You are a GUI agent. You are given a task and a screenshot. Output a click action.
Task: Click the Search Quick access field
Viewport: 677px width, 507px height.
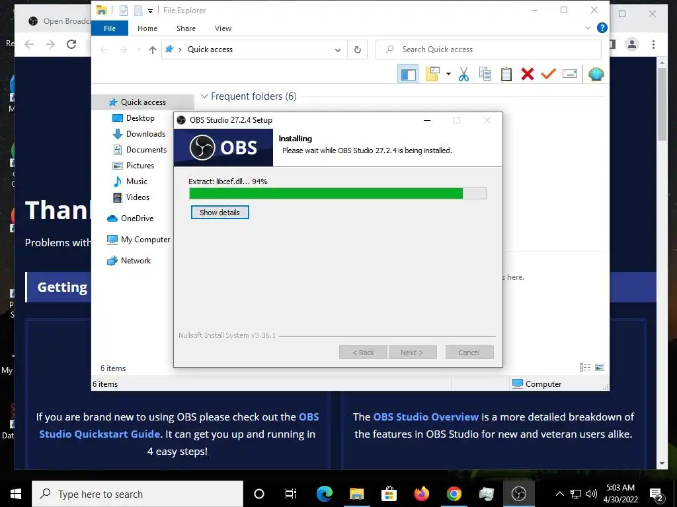click(x=489, y=50)
